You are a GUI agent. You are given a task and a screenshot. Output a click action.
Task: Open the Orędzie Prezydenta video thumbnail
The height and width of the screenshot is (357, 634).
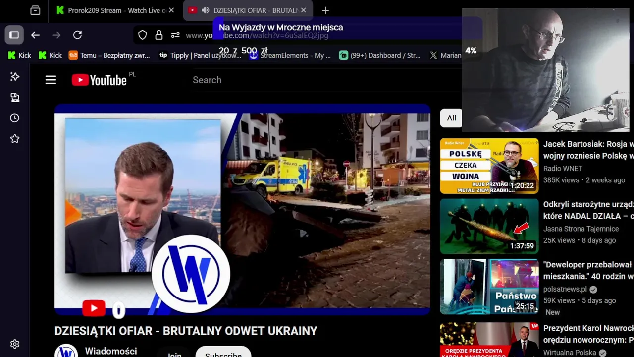click(489, 340)
